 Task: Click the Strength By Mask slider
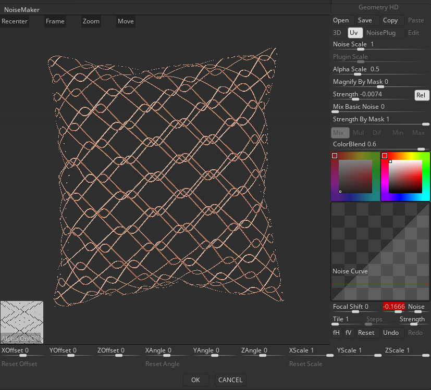[380, 121]
